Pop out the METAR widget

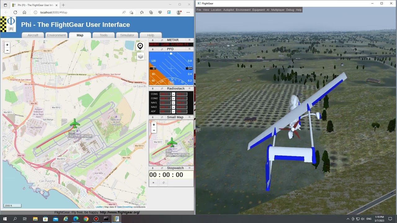[162, 40]
